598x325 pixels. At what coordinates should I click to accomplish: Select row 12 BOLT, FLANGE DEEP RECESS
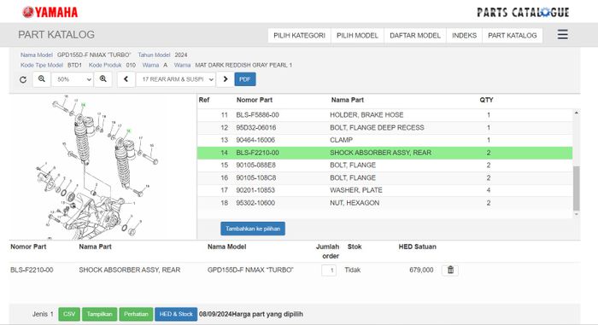384,128
